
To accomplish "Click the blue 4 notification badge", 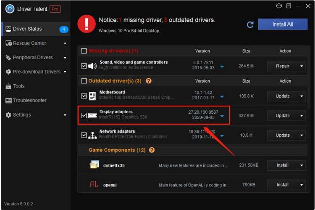I will 64,29.
